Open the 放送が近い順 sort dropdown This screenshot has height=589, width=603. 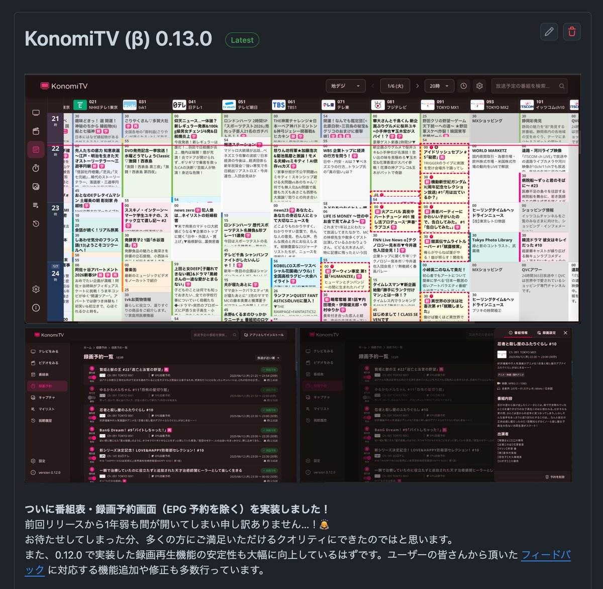coord(269,358)
